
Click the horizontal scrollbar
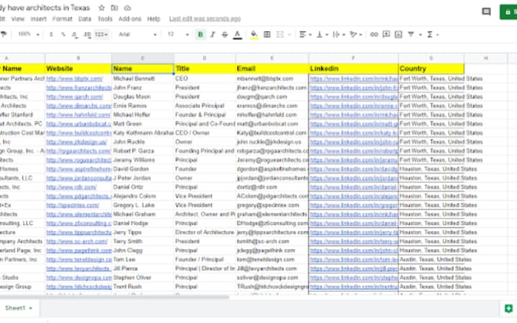pos(114,297)
